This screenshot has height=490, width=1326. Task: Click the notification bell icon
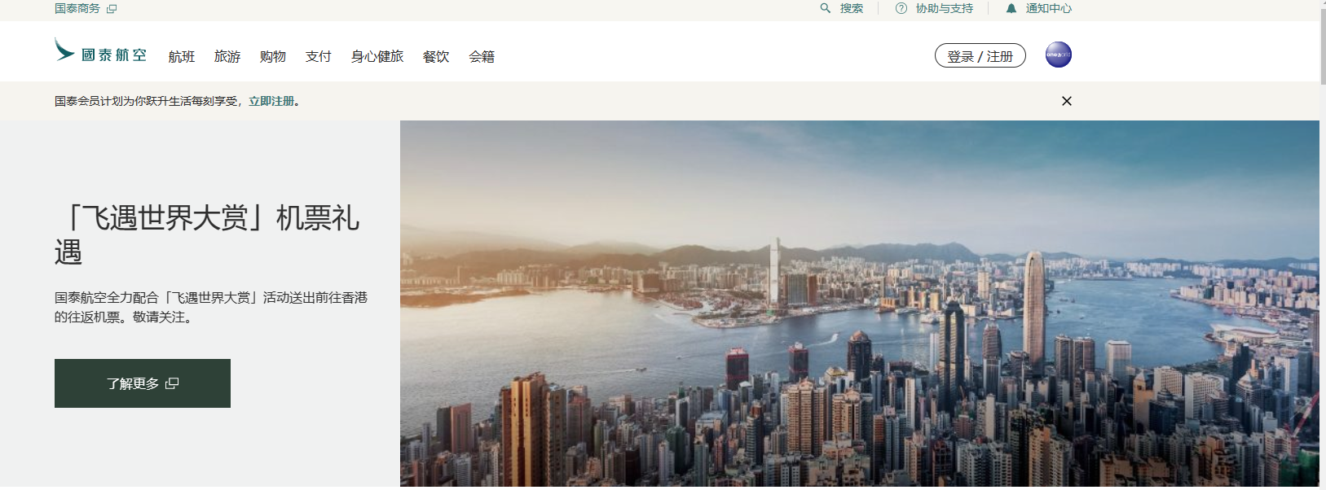click(x=1011, y=8)
